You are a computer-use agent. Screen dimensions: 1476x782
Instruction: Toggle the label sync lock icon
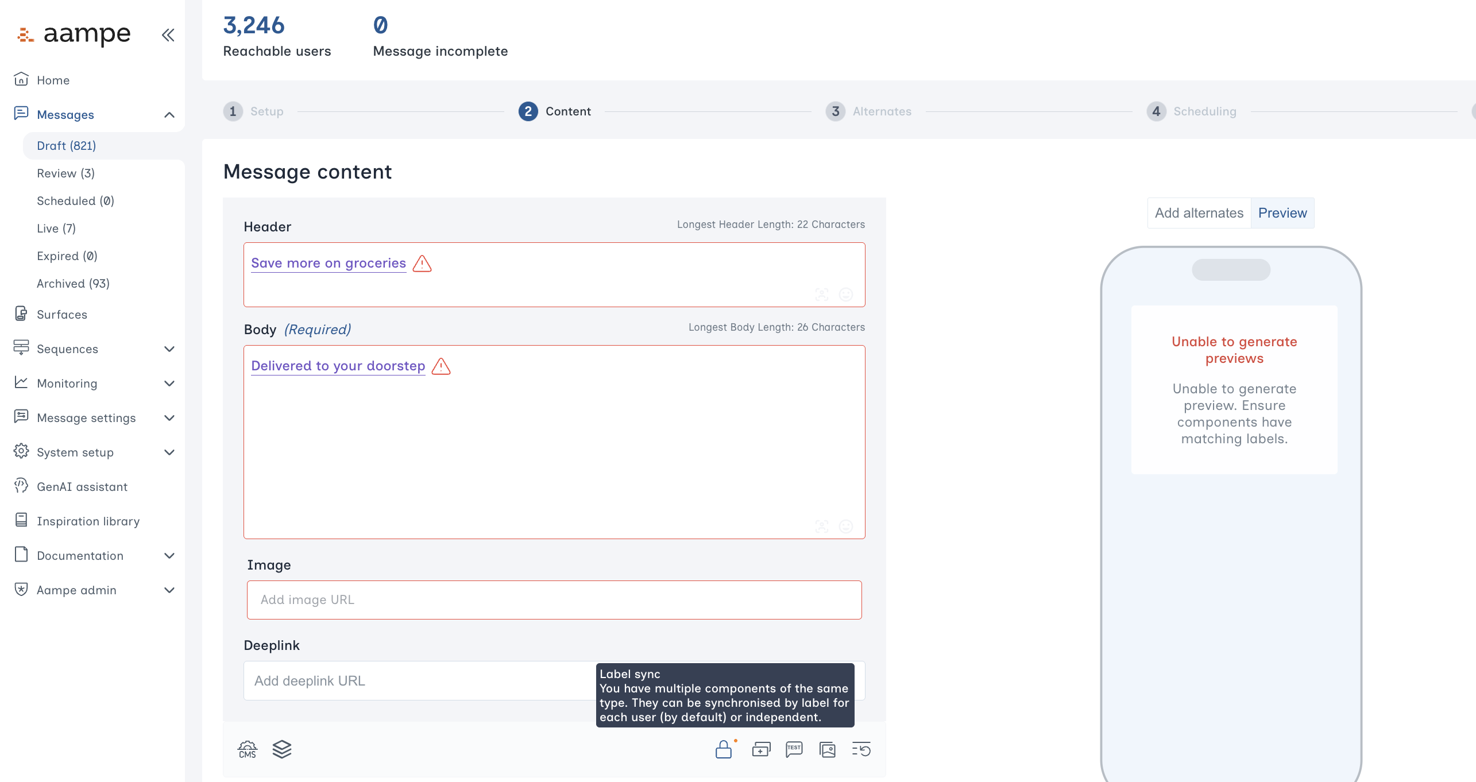[x=724, y=749]
